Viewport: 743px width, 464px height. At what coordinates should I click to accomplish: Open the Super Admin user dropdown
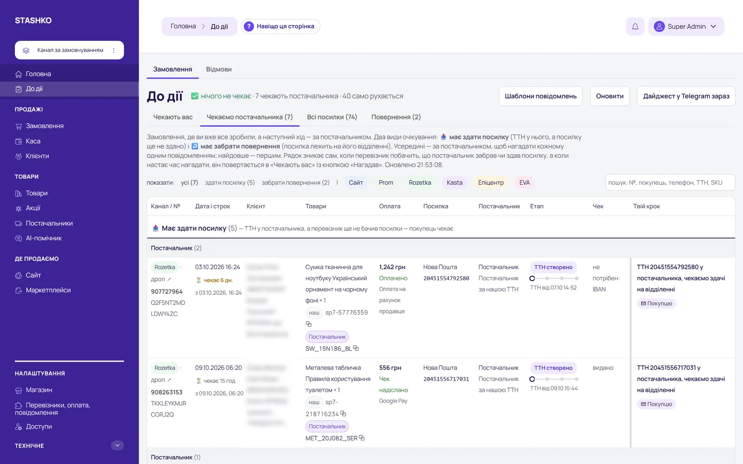pyautogui.click(x=686, y=26)
